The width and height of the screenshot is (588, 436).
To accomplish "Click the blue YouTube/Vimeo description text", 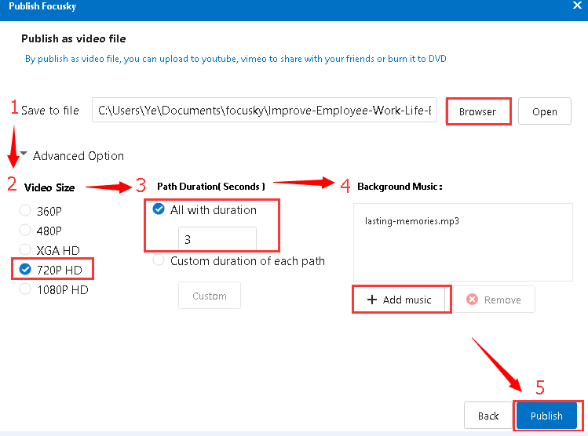I will (x=236, y=59).
